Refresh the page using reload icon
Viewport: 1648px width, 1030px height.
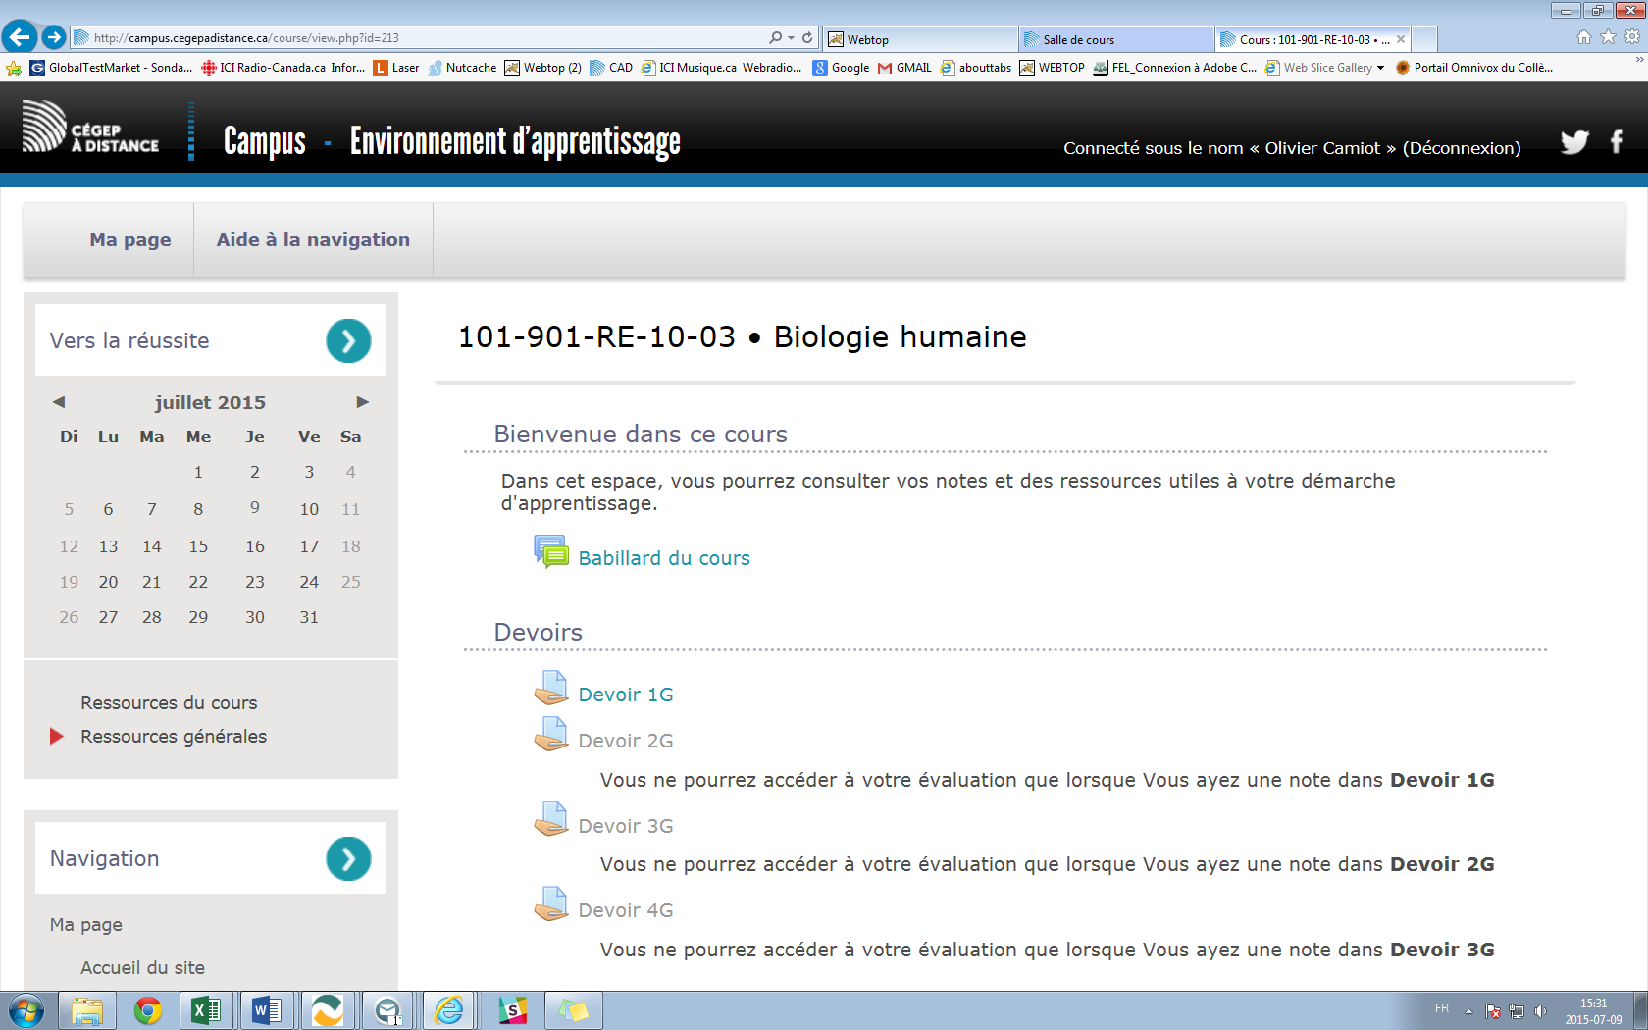click(807, 37)
